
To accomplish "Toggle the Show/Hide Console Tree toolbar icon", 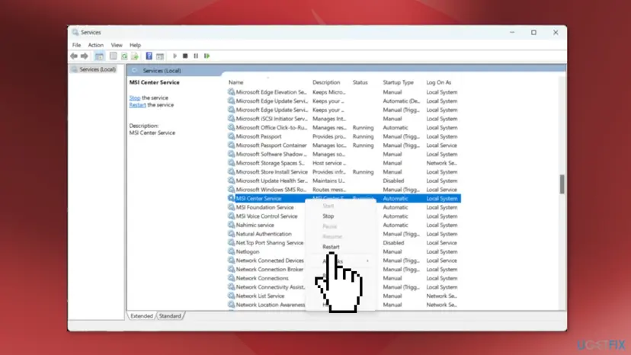I will [99, 56].
